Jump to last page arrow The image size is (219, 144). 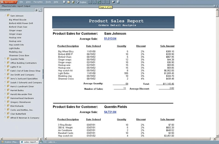[x=108, y=2]
